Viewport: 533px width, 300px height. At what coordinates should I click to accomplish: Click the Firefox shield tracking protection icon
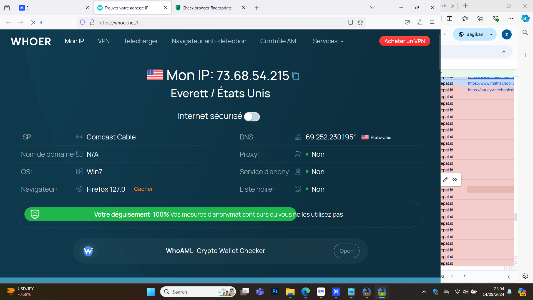(82, 22)
